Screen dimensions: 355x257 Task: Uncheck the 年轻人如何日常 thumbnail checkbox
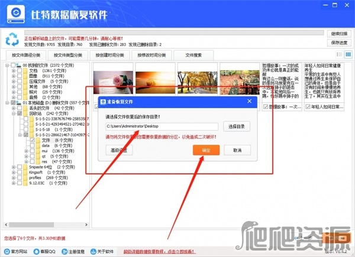pyautogui.click(x=308, y=106)
